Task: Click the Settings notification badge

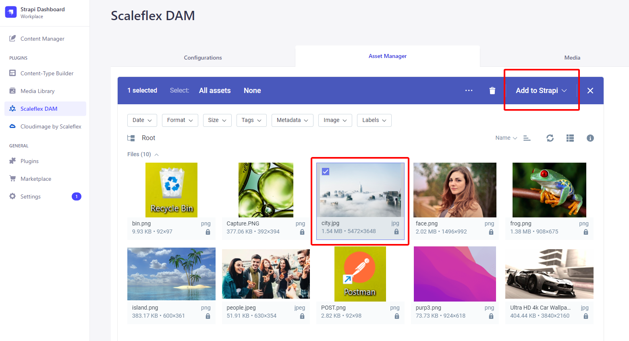Action: pos(77,196)
